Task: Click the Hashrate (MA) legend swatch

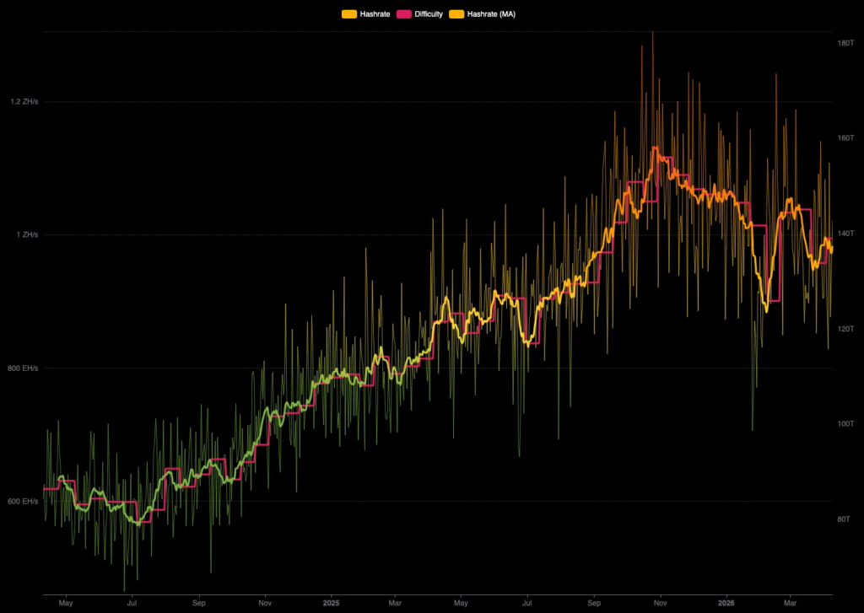Action: tap(456, 14)
